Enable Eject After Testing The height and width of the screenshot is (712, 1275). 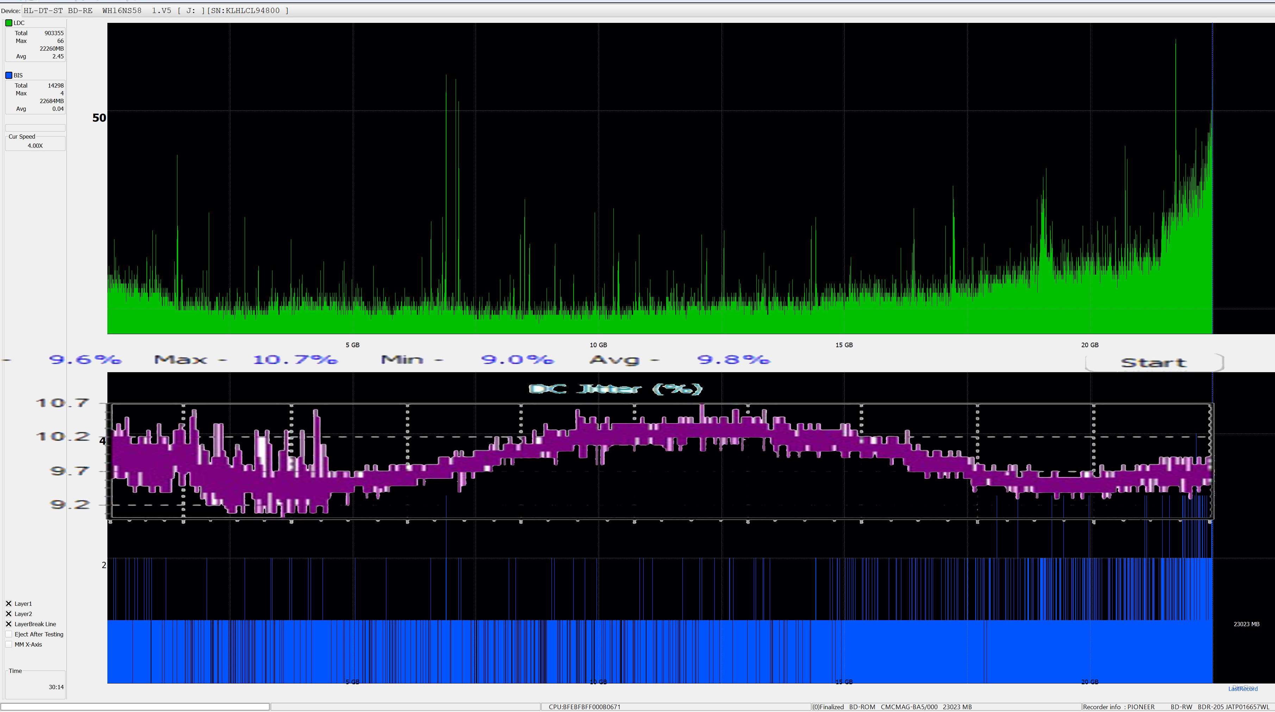tap(8, 634)
